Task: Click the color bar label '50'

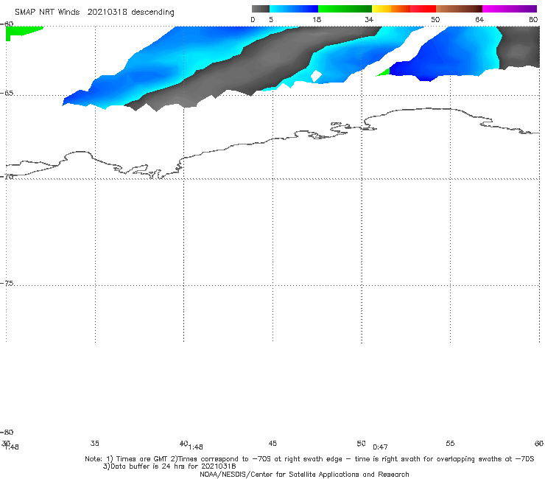Action: (435, 20)
